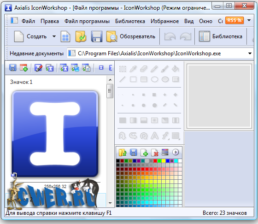Select the empty rectangle tool
Image resolution: width=258 pixels, height=224 pixels.
(133, 79)
